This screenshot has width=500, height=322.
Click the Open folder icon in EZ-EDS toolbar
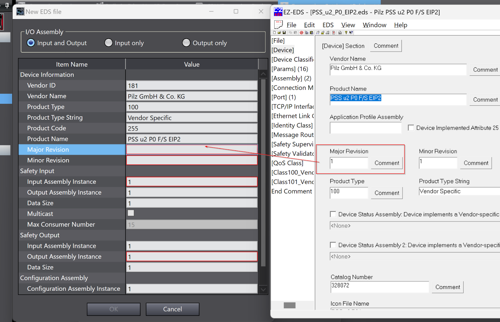click(x=279, y=32)
